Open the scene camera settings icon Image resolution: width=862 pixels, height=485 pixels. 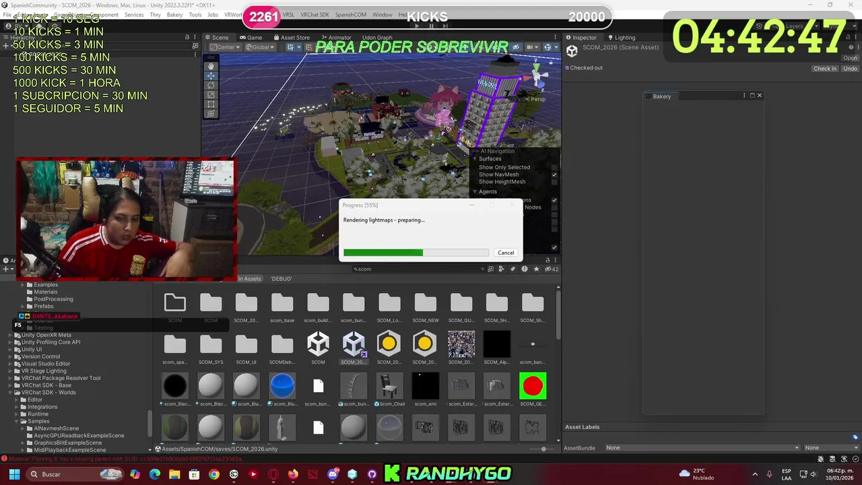click(531, 47)
